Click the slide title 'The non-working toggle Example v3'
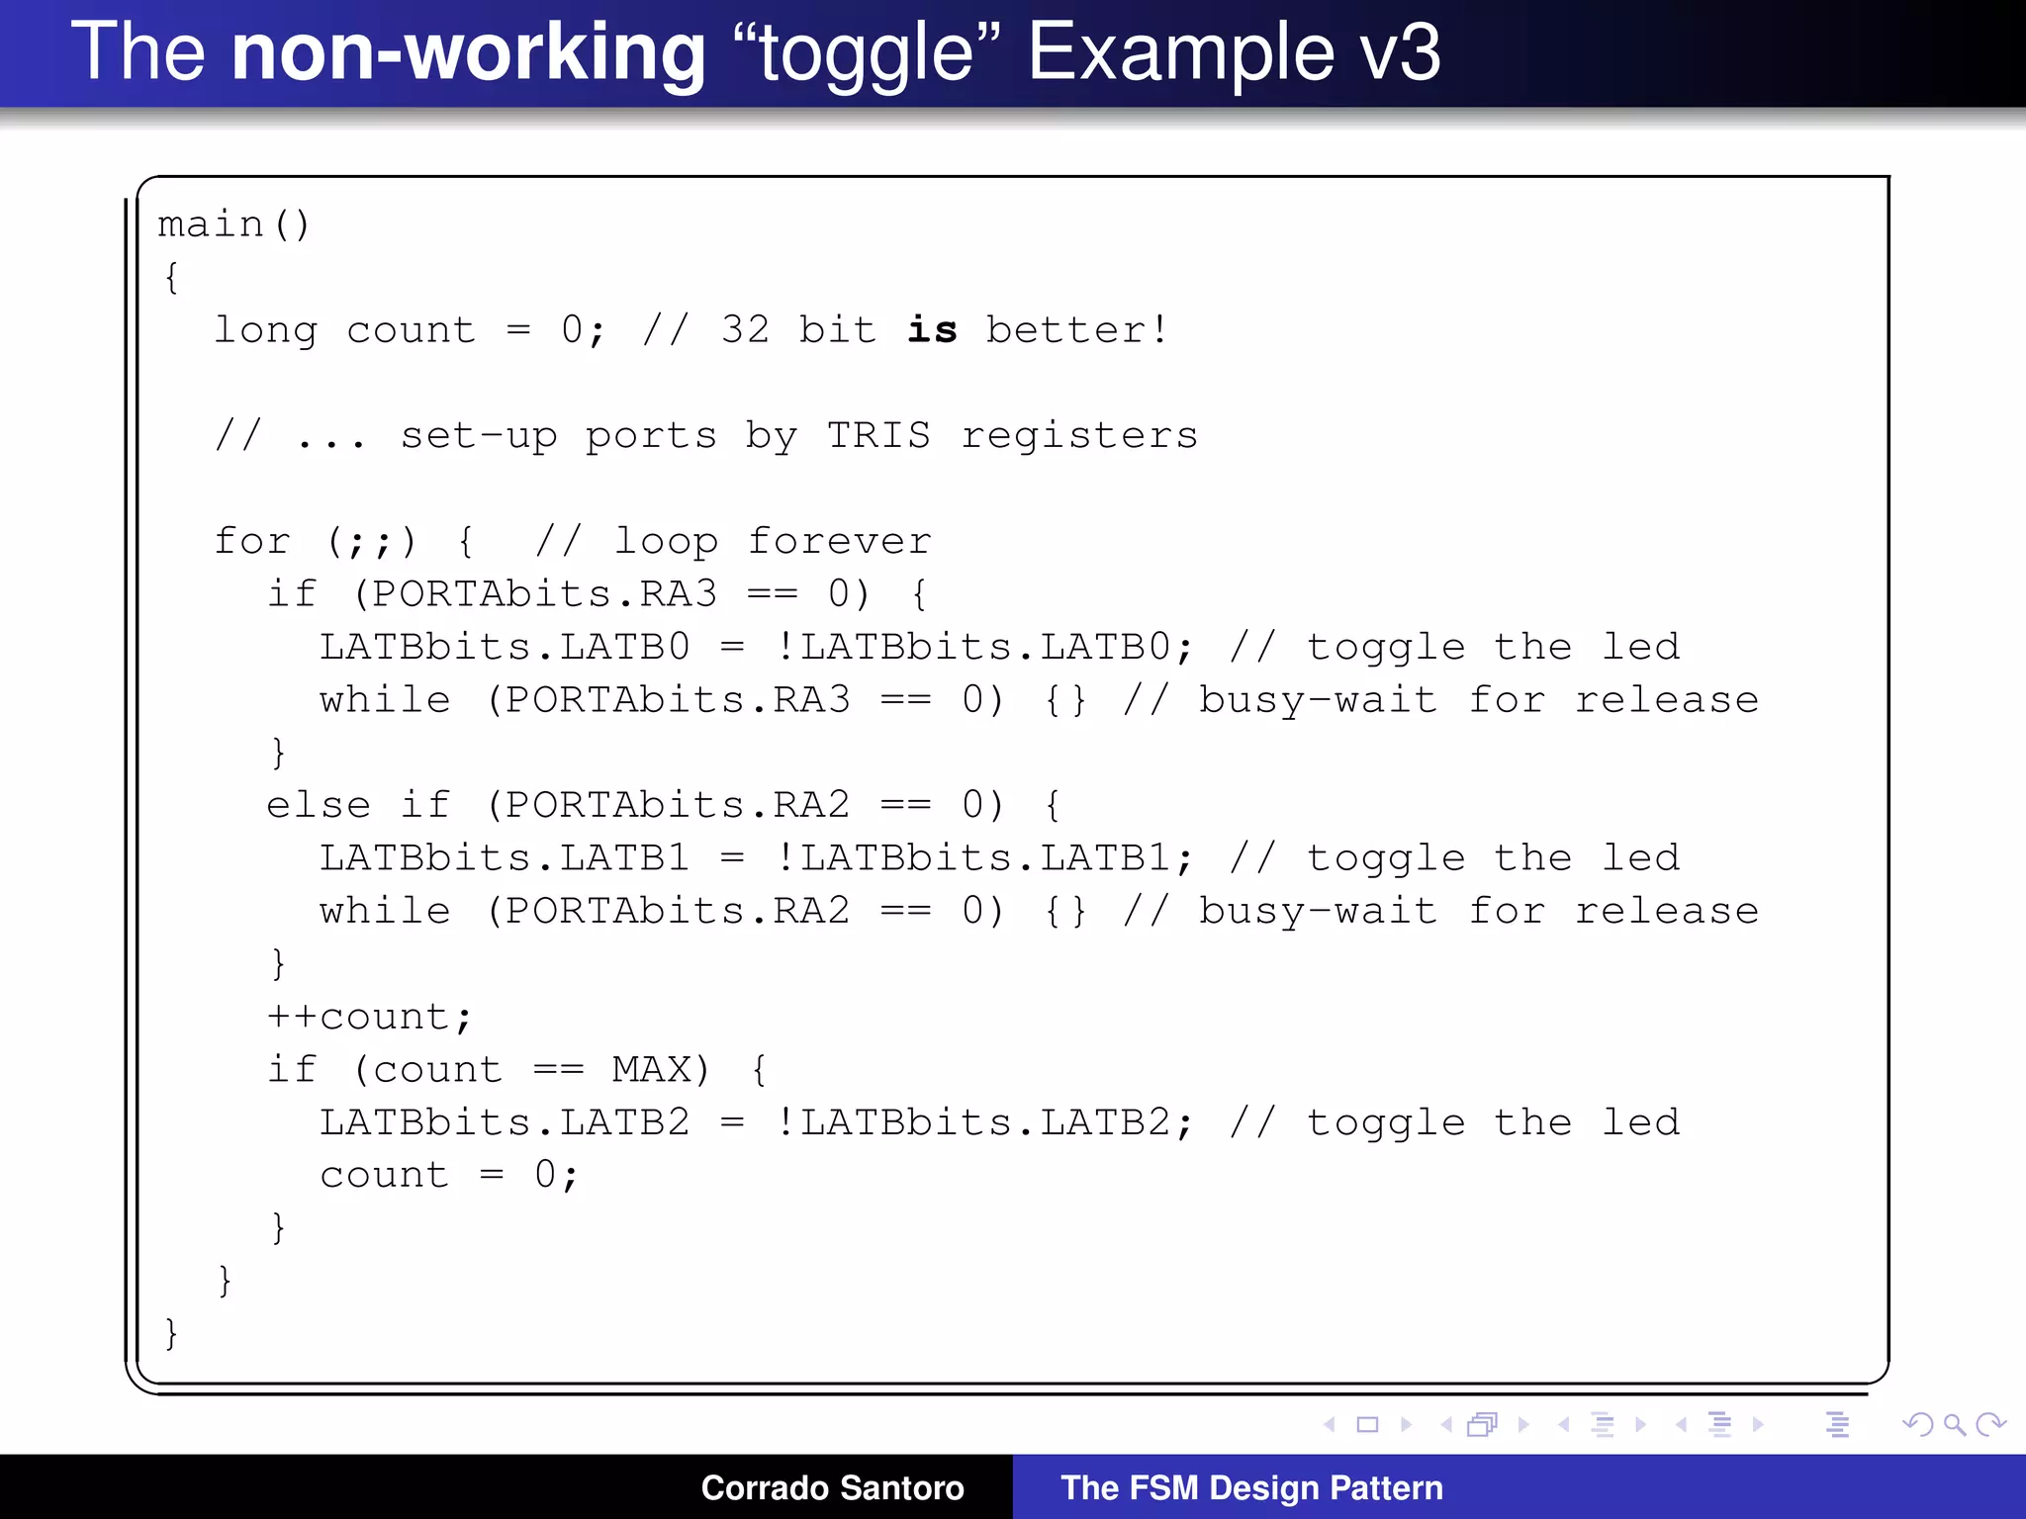 coord(756,52)
